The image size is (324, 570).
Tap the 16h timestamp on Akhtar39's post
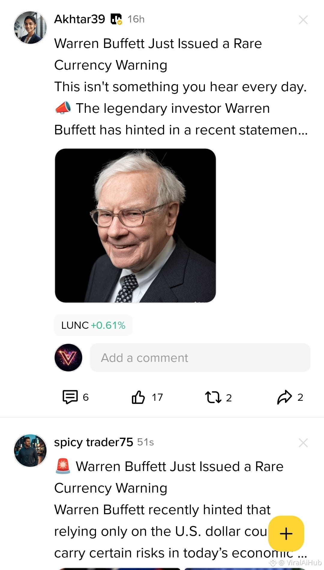[136, 19]
